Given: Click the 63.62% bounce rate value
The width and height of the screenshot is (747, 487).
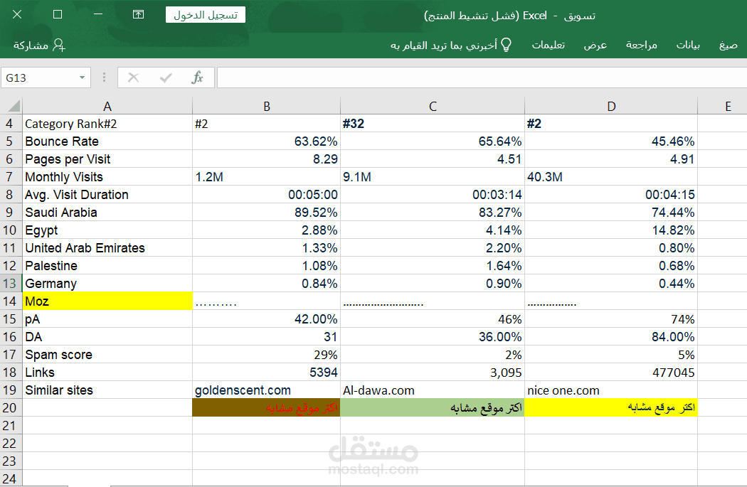Looking at the screenshot, I should [x=266, y=141].
